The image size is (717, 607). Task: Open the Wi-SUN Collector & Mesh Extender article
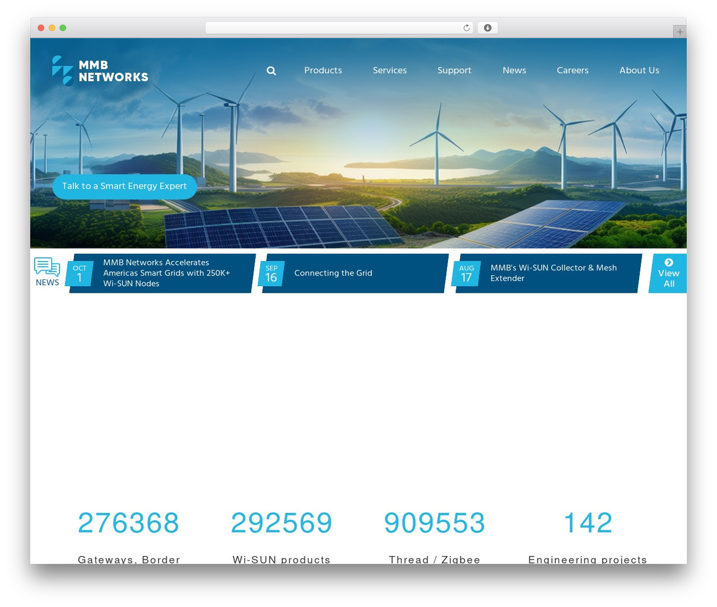pyautogui.click(x=553, y=273)
